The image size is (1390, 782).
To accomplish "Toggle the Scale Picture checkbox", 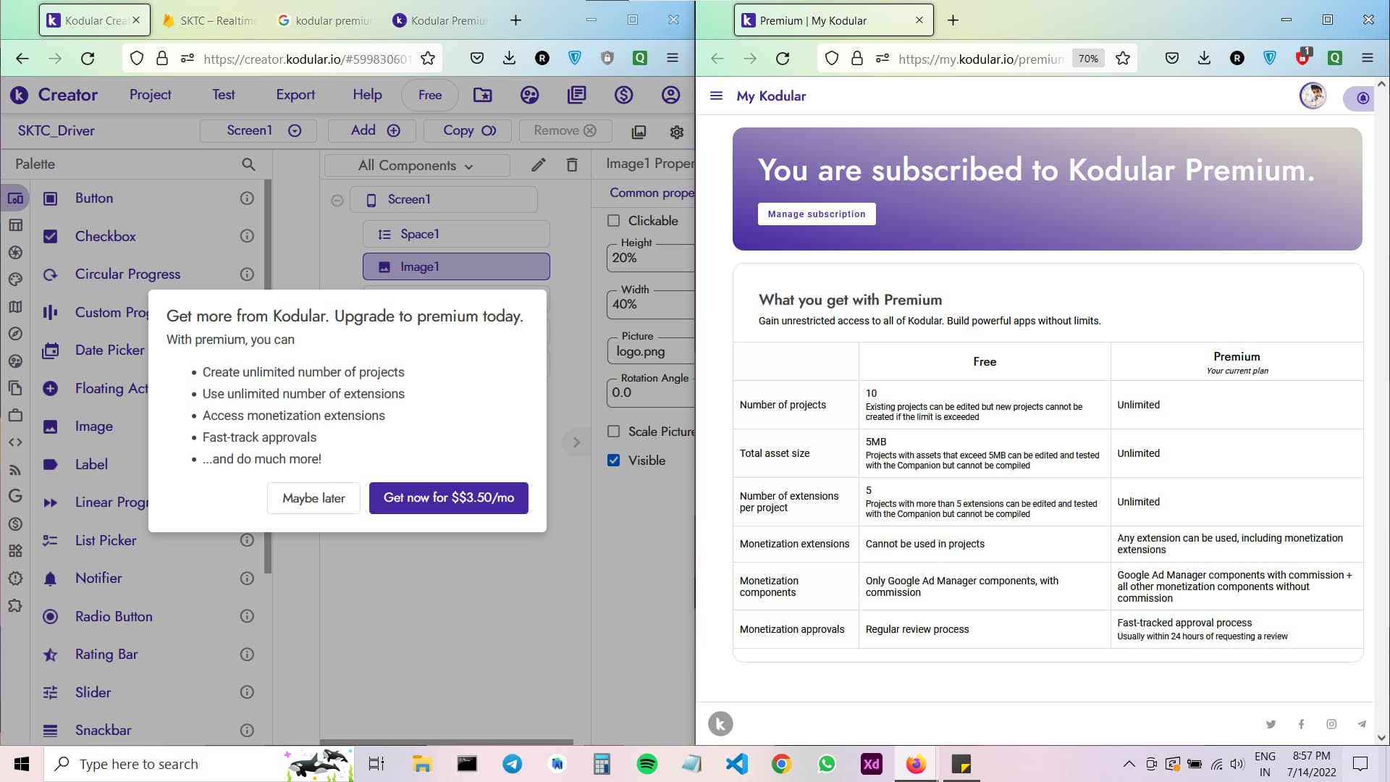I will tap(614, 432).
